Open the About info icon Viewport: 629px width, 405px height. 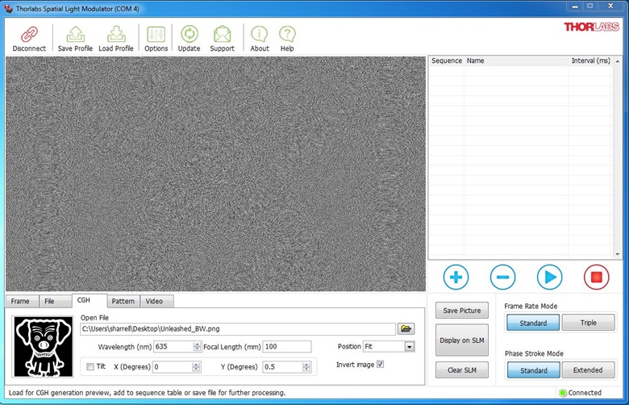tap(260, 35)
